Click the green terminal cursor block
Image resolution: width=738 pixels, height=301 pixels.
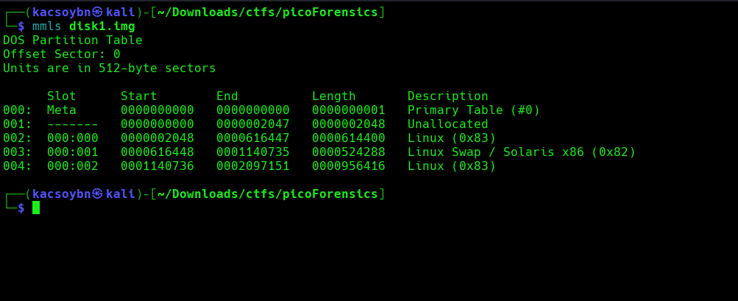pyautogui.click(x=36, y=208)
